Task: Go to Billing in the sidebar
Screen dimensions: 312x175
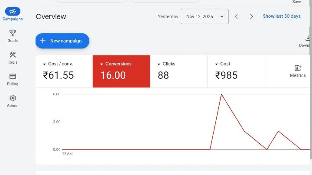Action: 13,76
